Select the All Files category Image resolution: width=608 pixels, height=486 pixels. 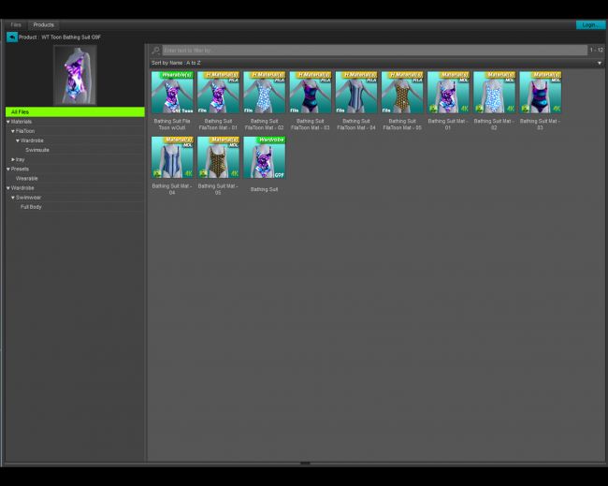click(x=75, y=111)
